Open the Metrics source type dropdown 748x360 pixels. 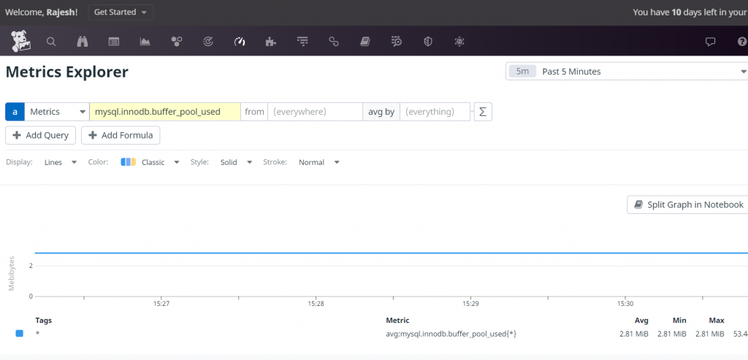(x=56, y=112)
